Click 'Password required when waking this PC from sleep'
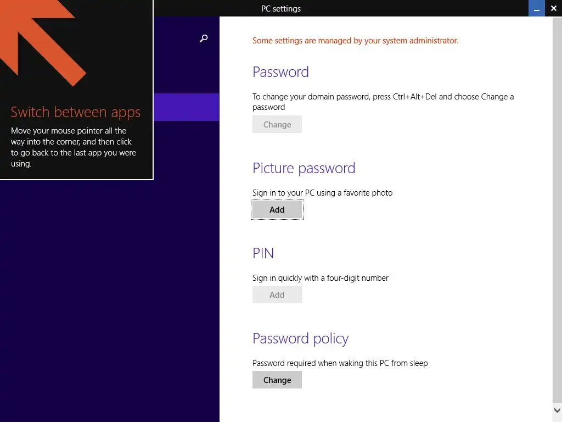Screen dimensions: 562x422 [340, 363]
